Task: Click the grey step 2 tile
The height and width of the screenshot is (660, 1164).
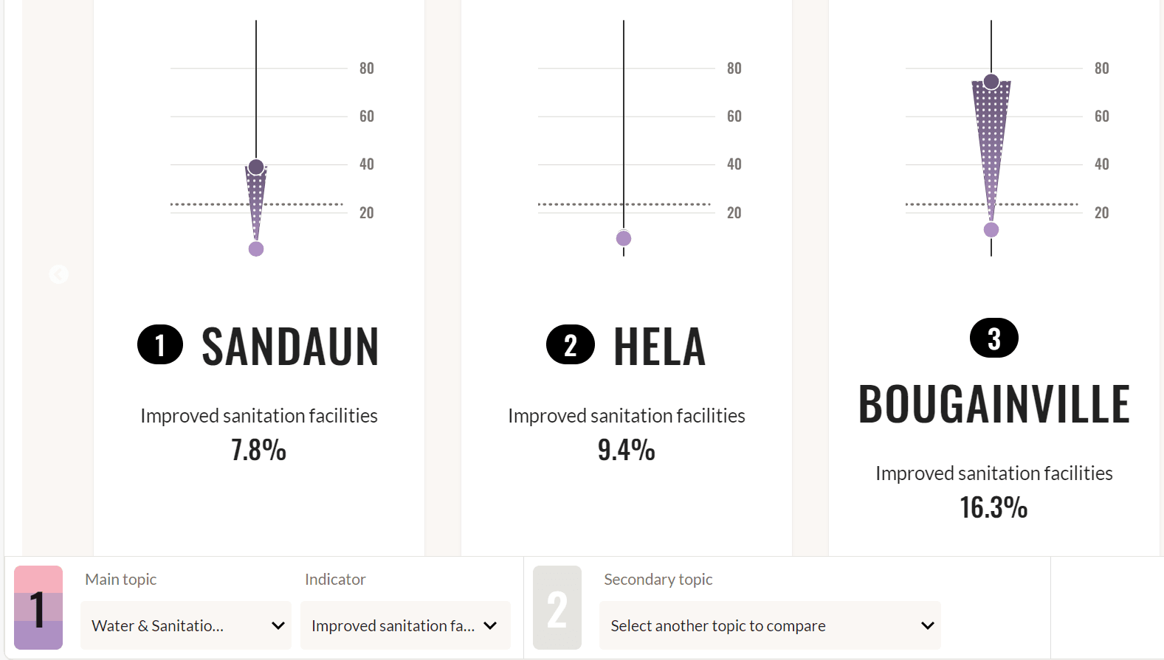Action: (557, 608)
